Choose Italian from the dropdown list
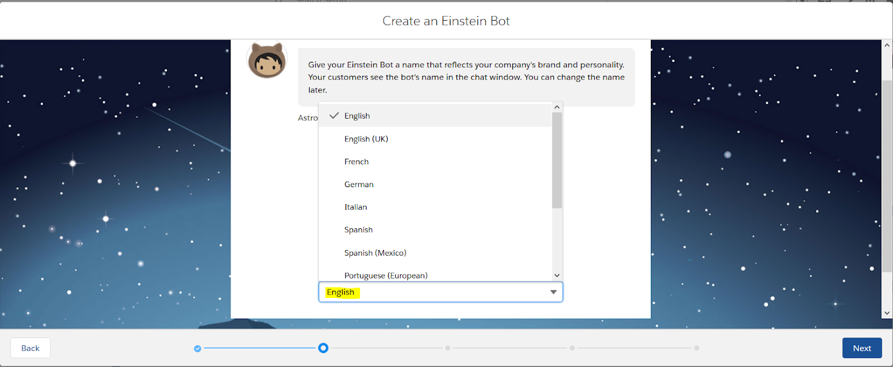This screenshot has height=367, width=893. click(x=435, y=207)
